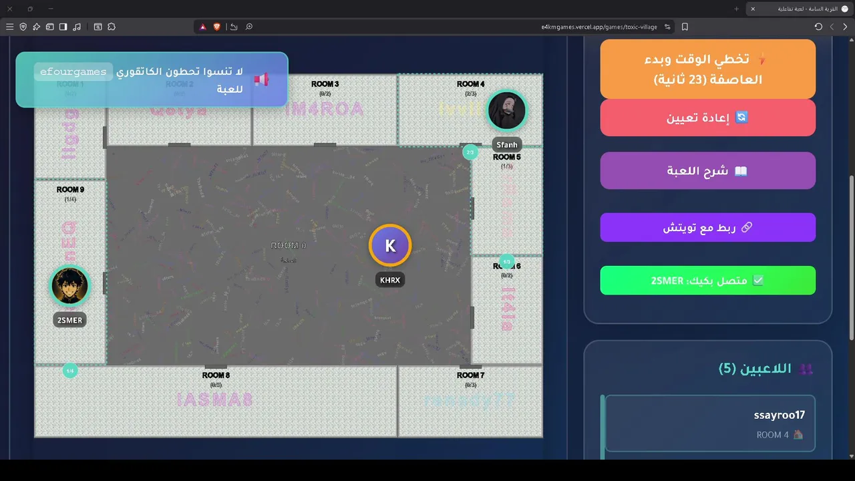Click the ROOM 0 center label

[289, 246]
